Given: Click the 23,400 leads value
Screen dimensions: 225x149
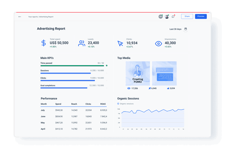Looking at the screenshot, I should (x=93, y=43).
